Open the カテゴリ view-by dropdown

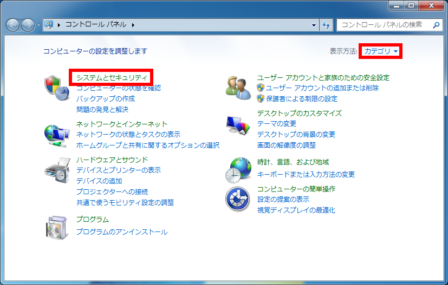coord(381,51)
